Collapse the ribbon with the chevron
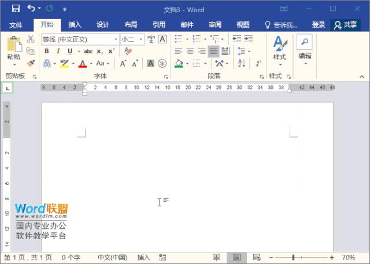Viewport: 370px width, 264px height. (x=362, y=77)
